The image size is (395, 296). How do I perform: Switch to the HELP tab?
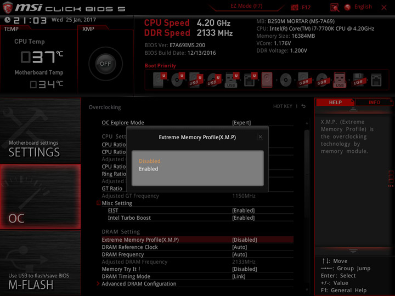(335, 103)
